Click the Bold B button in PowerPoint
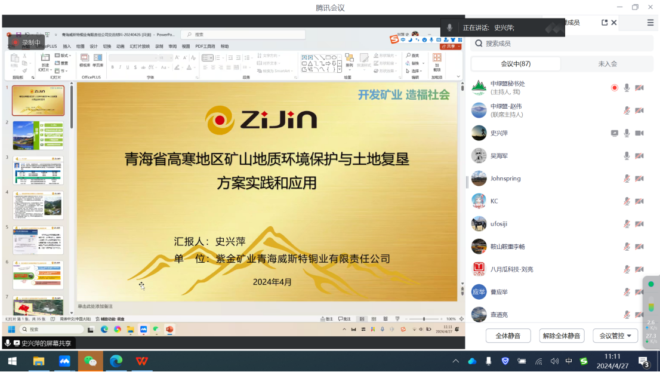The image size is (660, 372). click(112, 67)
